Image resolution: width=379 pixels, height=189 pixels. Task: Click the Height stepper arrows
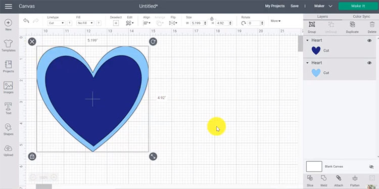230,23
